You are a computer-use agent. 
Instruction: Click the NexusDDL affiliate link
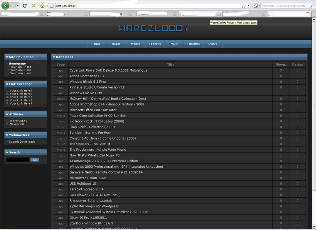point(18,124)
